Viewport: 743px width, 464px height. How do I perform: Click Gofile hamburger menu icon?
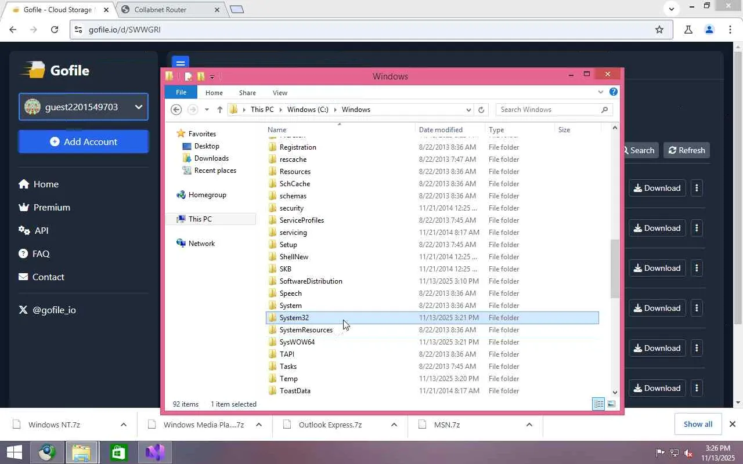(180, 63)
